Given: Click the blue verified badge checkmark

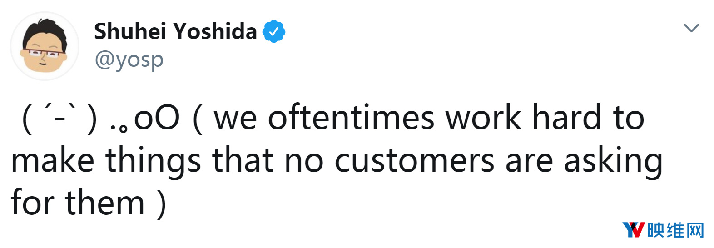Looking at the screenshot, I should [274, 31].
